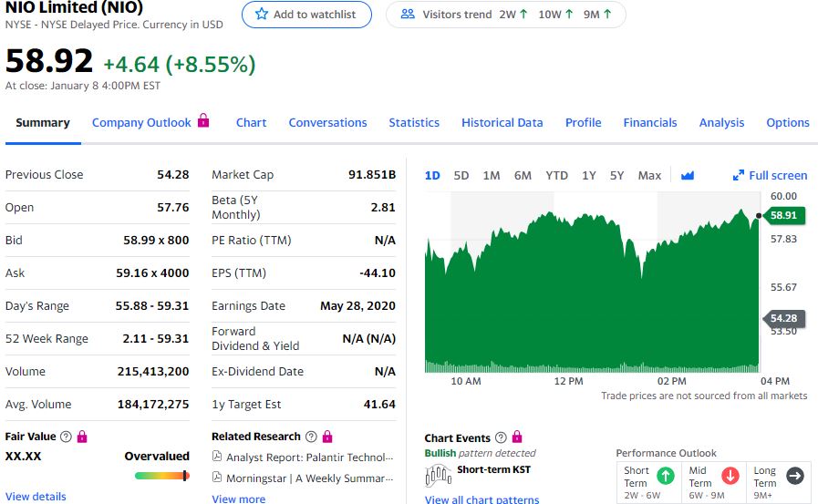Click the Long Term neutral right arrow
Viewport: 818px width, 504px height.
point(795,476)
